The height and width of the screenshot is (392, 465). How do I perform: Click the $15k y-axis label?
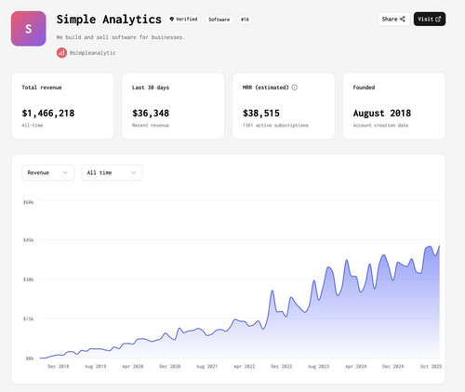(x=28, y=318)
